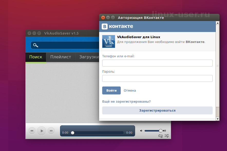Maximize the VkAudioSaver v1.5 window
Viewport: 227px width, 151px height.
tap(39, 33)
